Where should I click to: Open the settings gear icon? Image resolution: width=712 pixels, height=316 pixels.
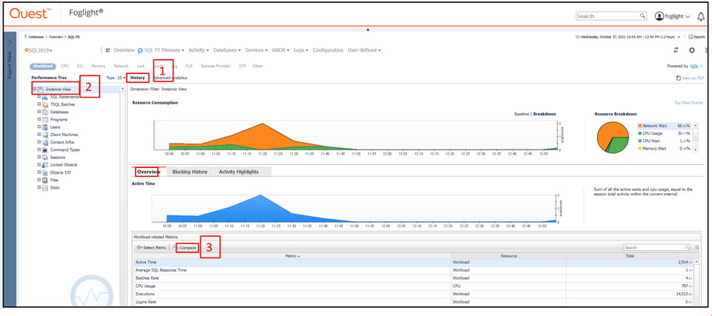(x=691, y=50)
